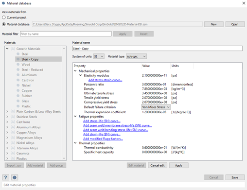
Task: Click Thermal conductivity value 5.6e+01
Action: tap(155, 148)
